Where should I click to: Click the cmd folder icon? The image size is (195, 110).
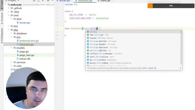12,15
